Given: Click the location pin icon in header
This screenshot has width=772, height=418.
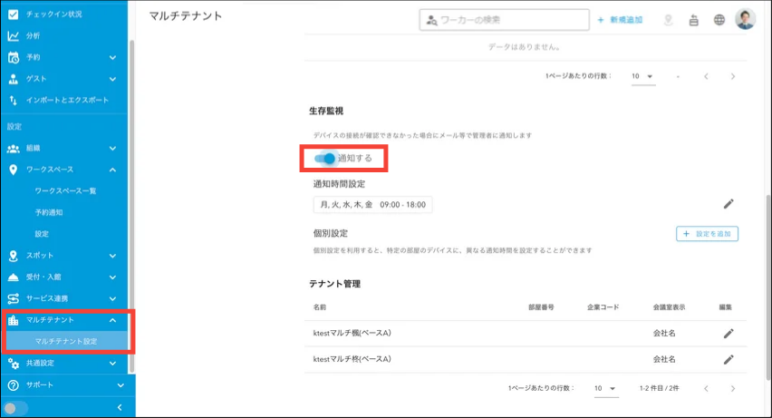Looking at the screenshot, I should point(669,19).
